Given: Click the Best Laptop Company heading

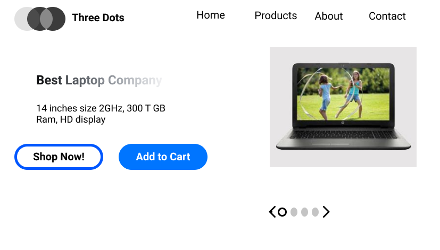Looking at the screenshot, I should 99,81.
